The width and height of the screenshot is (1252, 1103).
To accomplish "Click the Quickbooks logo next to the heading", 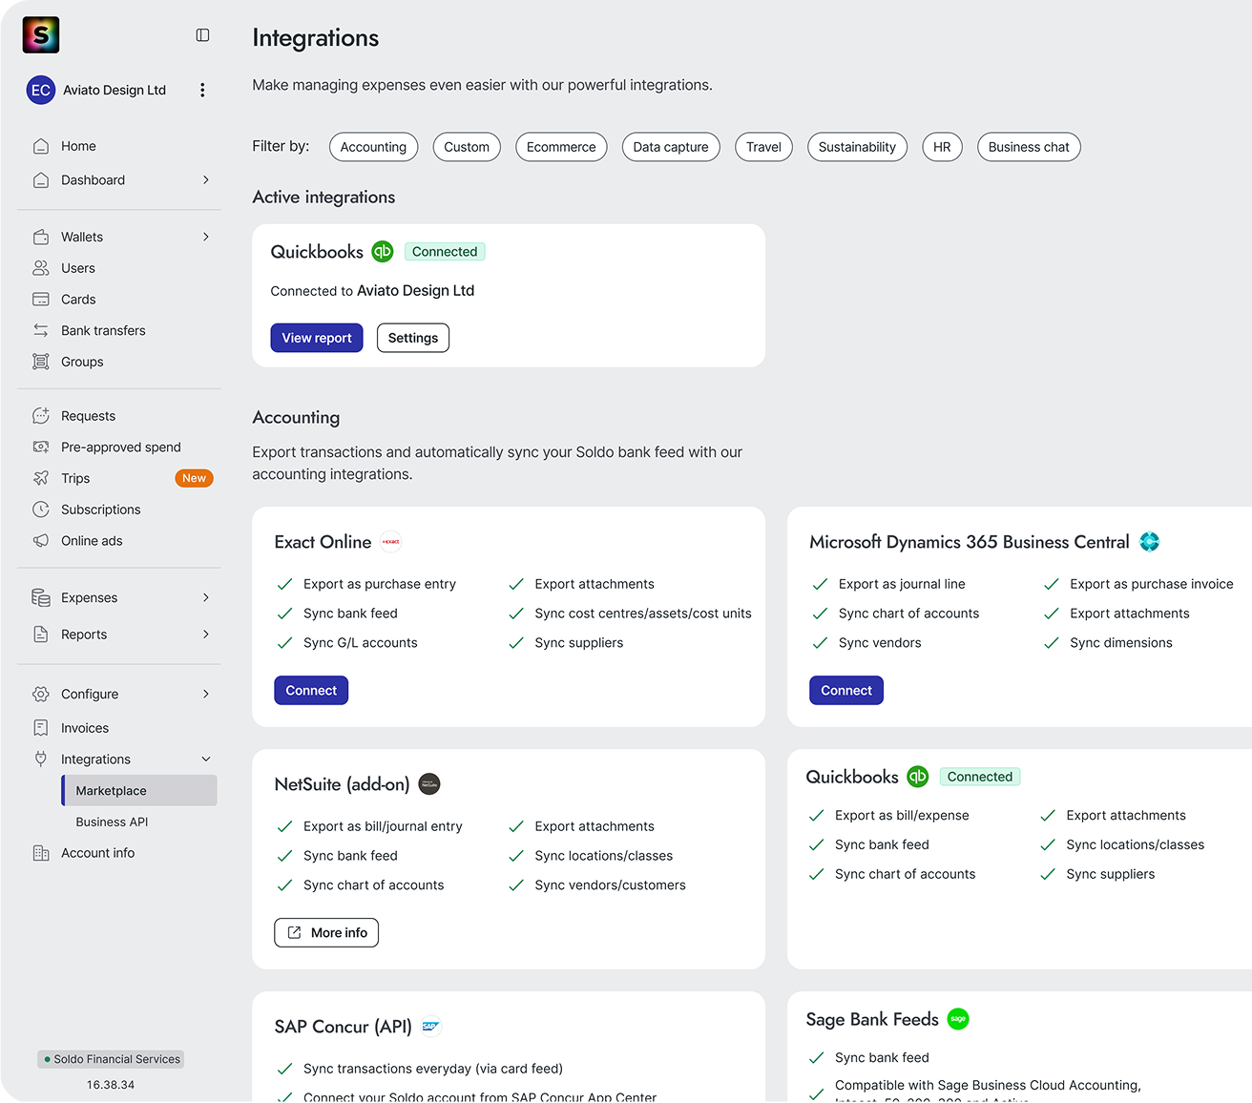I will 383,251.
